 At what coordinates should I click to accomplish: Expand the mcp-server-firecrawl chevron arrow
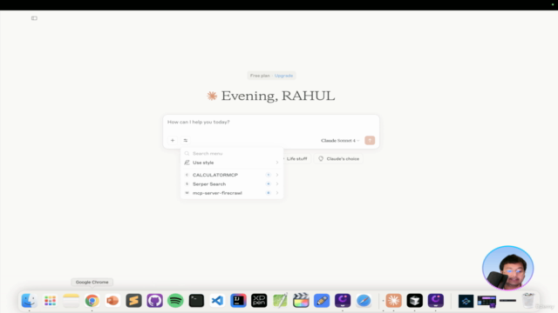coord(277,193)
